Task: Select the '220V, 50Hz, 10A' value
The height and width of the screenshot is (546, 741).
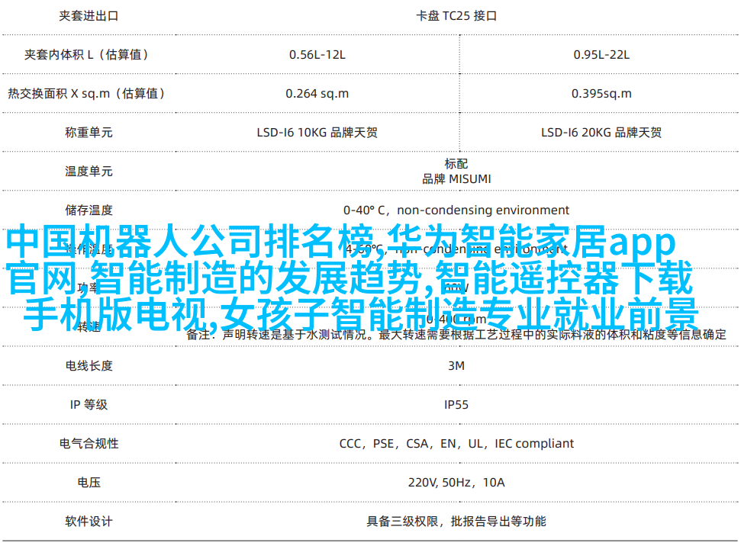Action: 456,482
